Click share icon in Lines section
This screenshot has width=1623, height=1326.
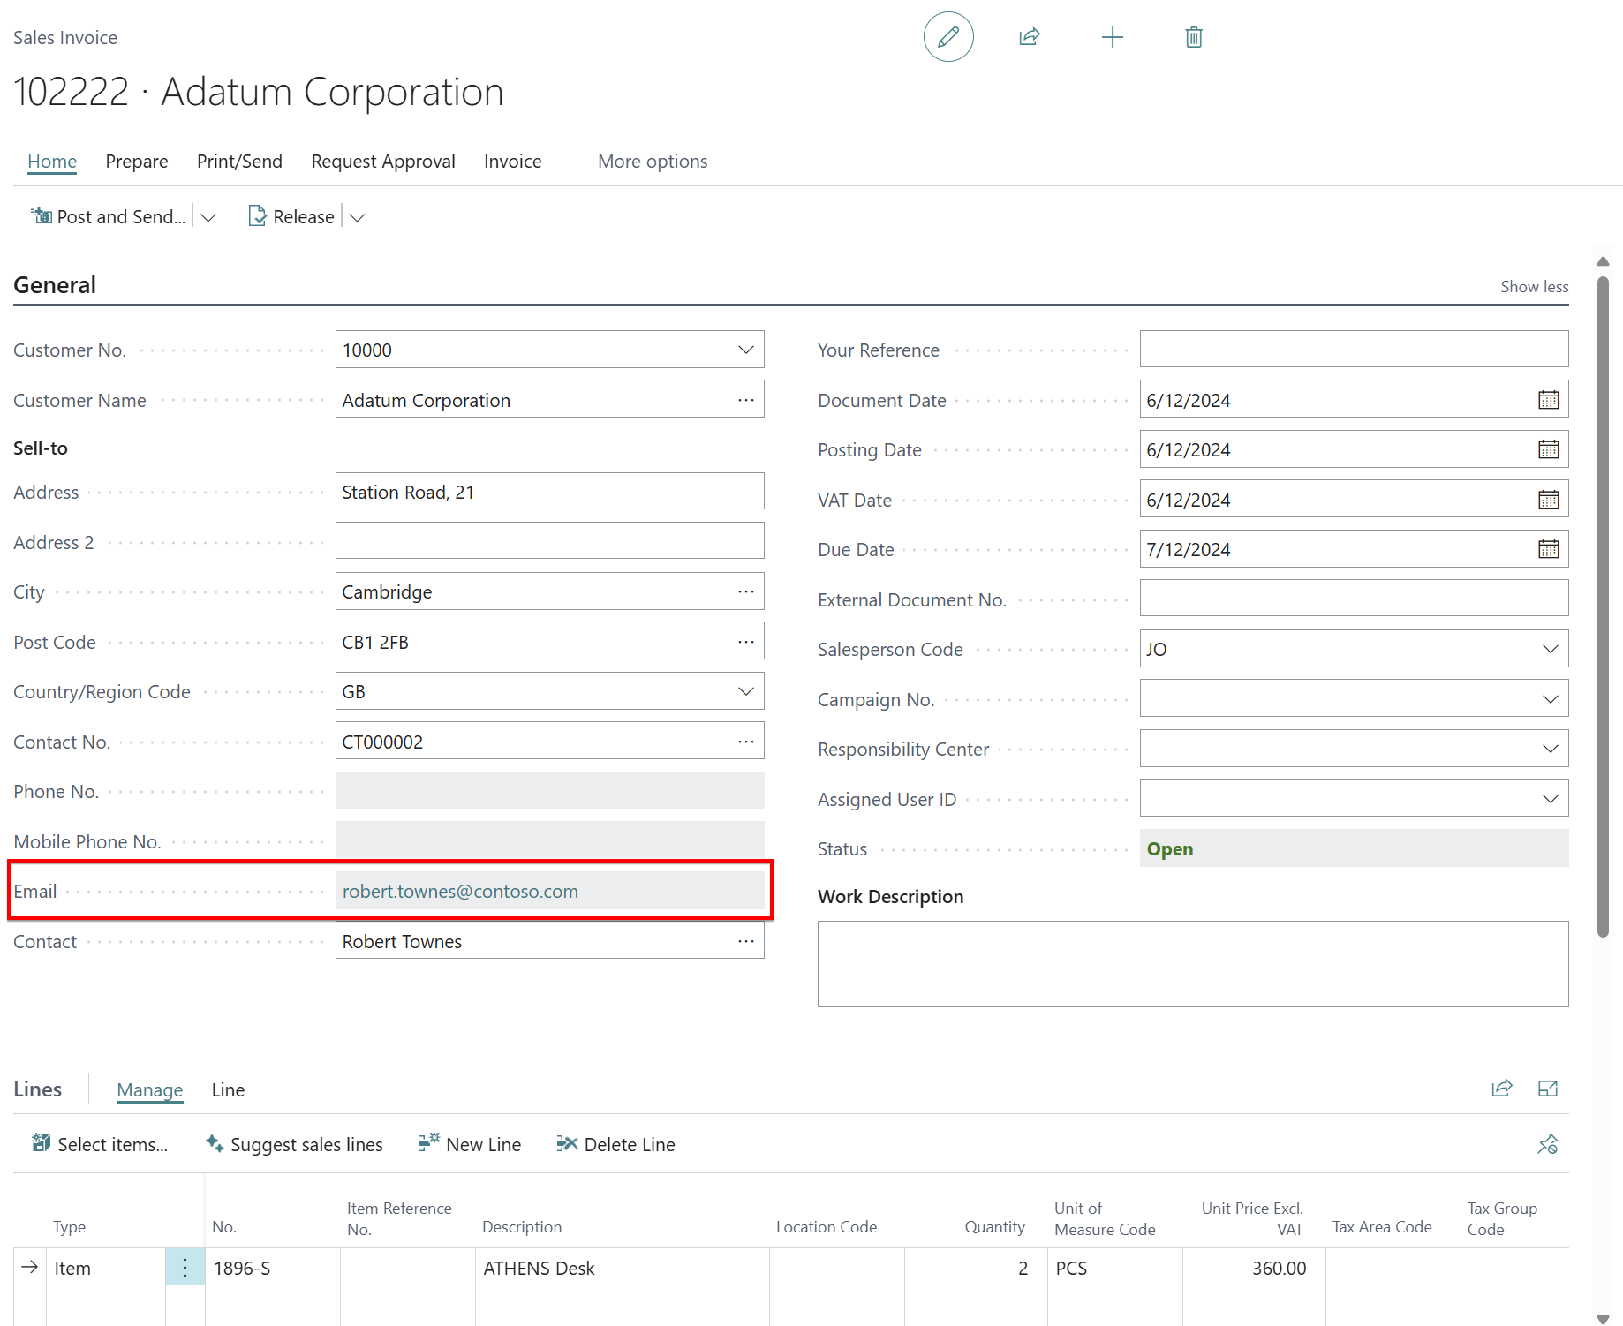click(x=1502, y=1089)
